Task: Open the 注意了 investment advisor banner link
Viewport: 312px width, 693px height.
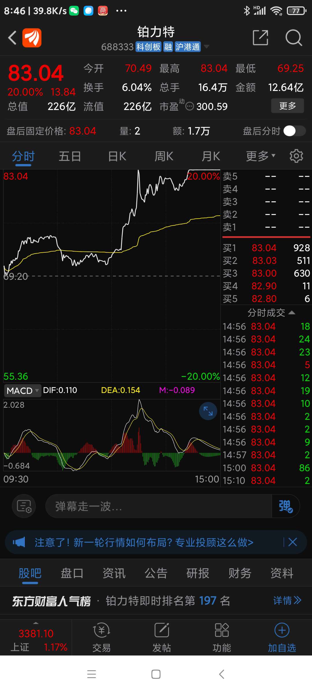Action: pos(144,542)
